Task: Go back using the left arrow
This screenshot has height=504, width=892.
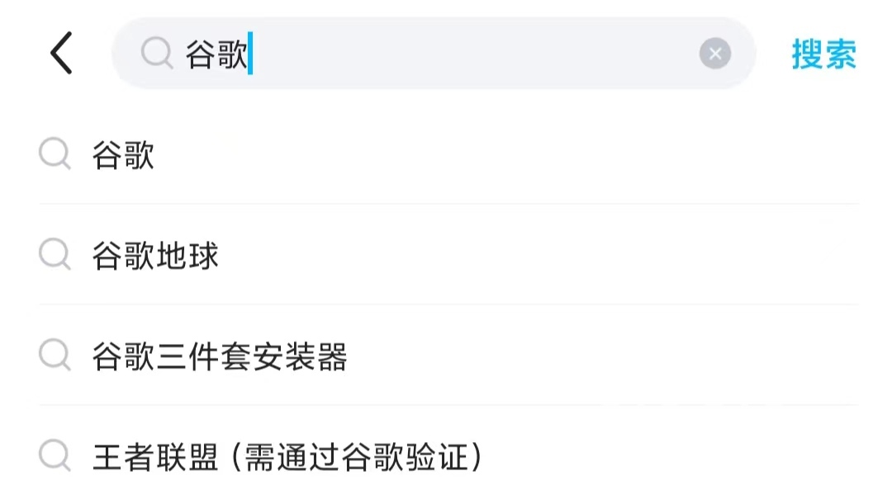Action: [61, 54]
